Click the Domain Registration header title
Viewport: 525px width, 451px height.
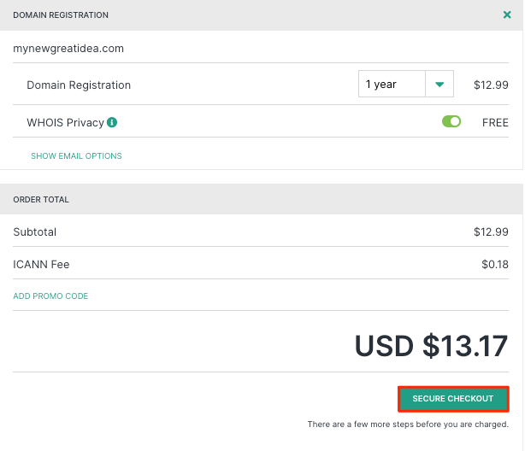(61, 15)
